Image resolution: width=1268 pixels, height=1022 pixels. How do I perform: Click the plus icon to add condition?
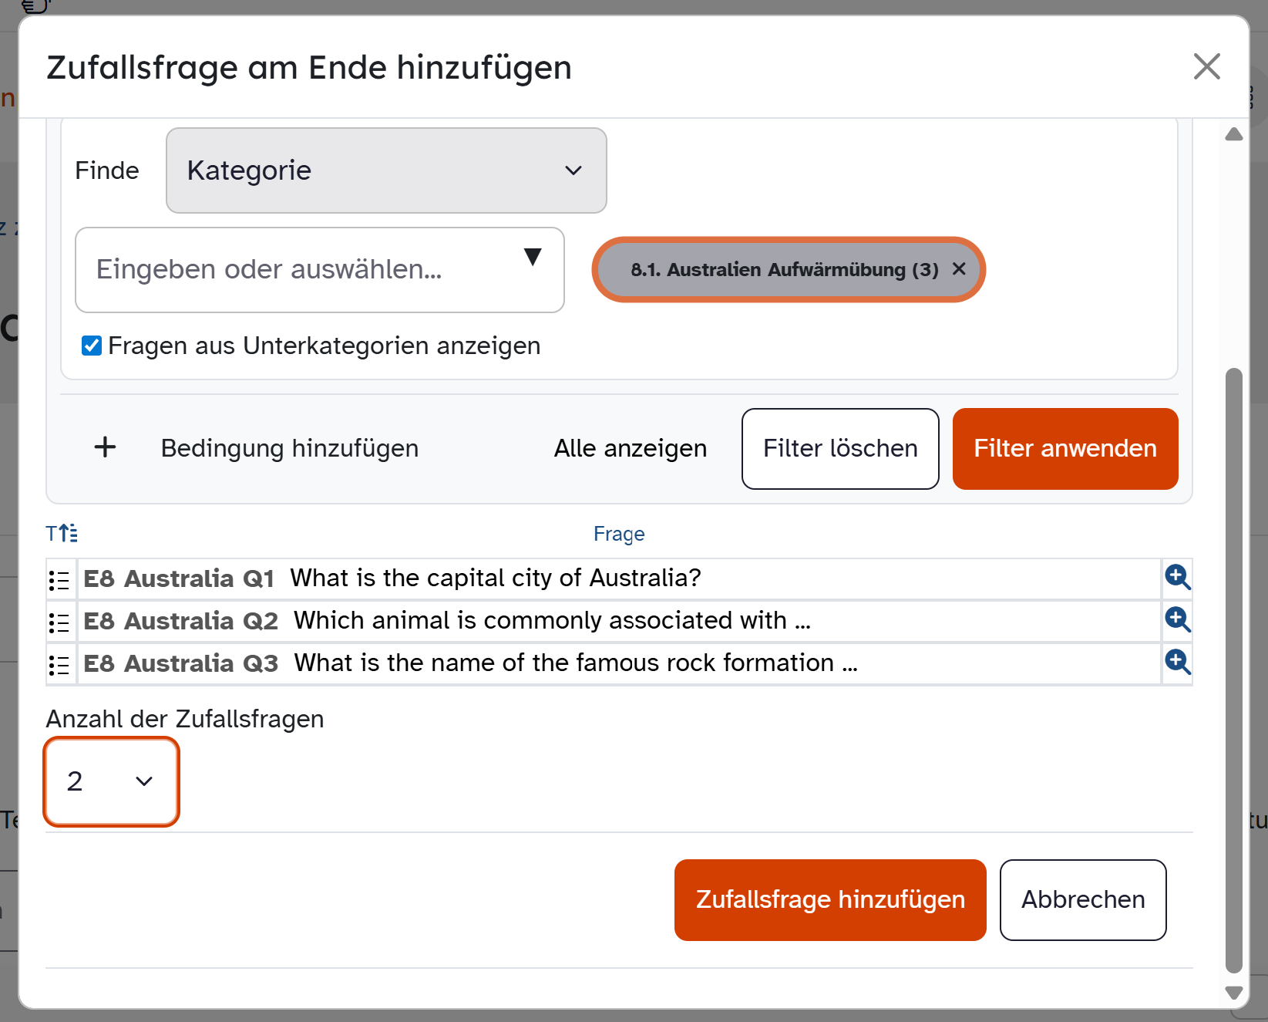point(105,447)
